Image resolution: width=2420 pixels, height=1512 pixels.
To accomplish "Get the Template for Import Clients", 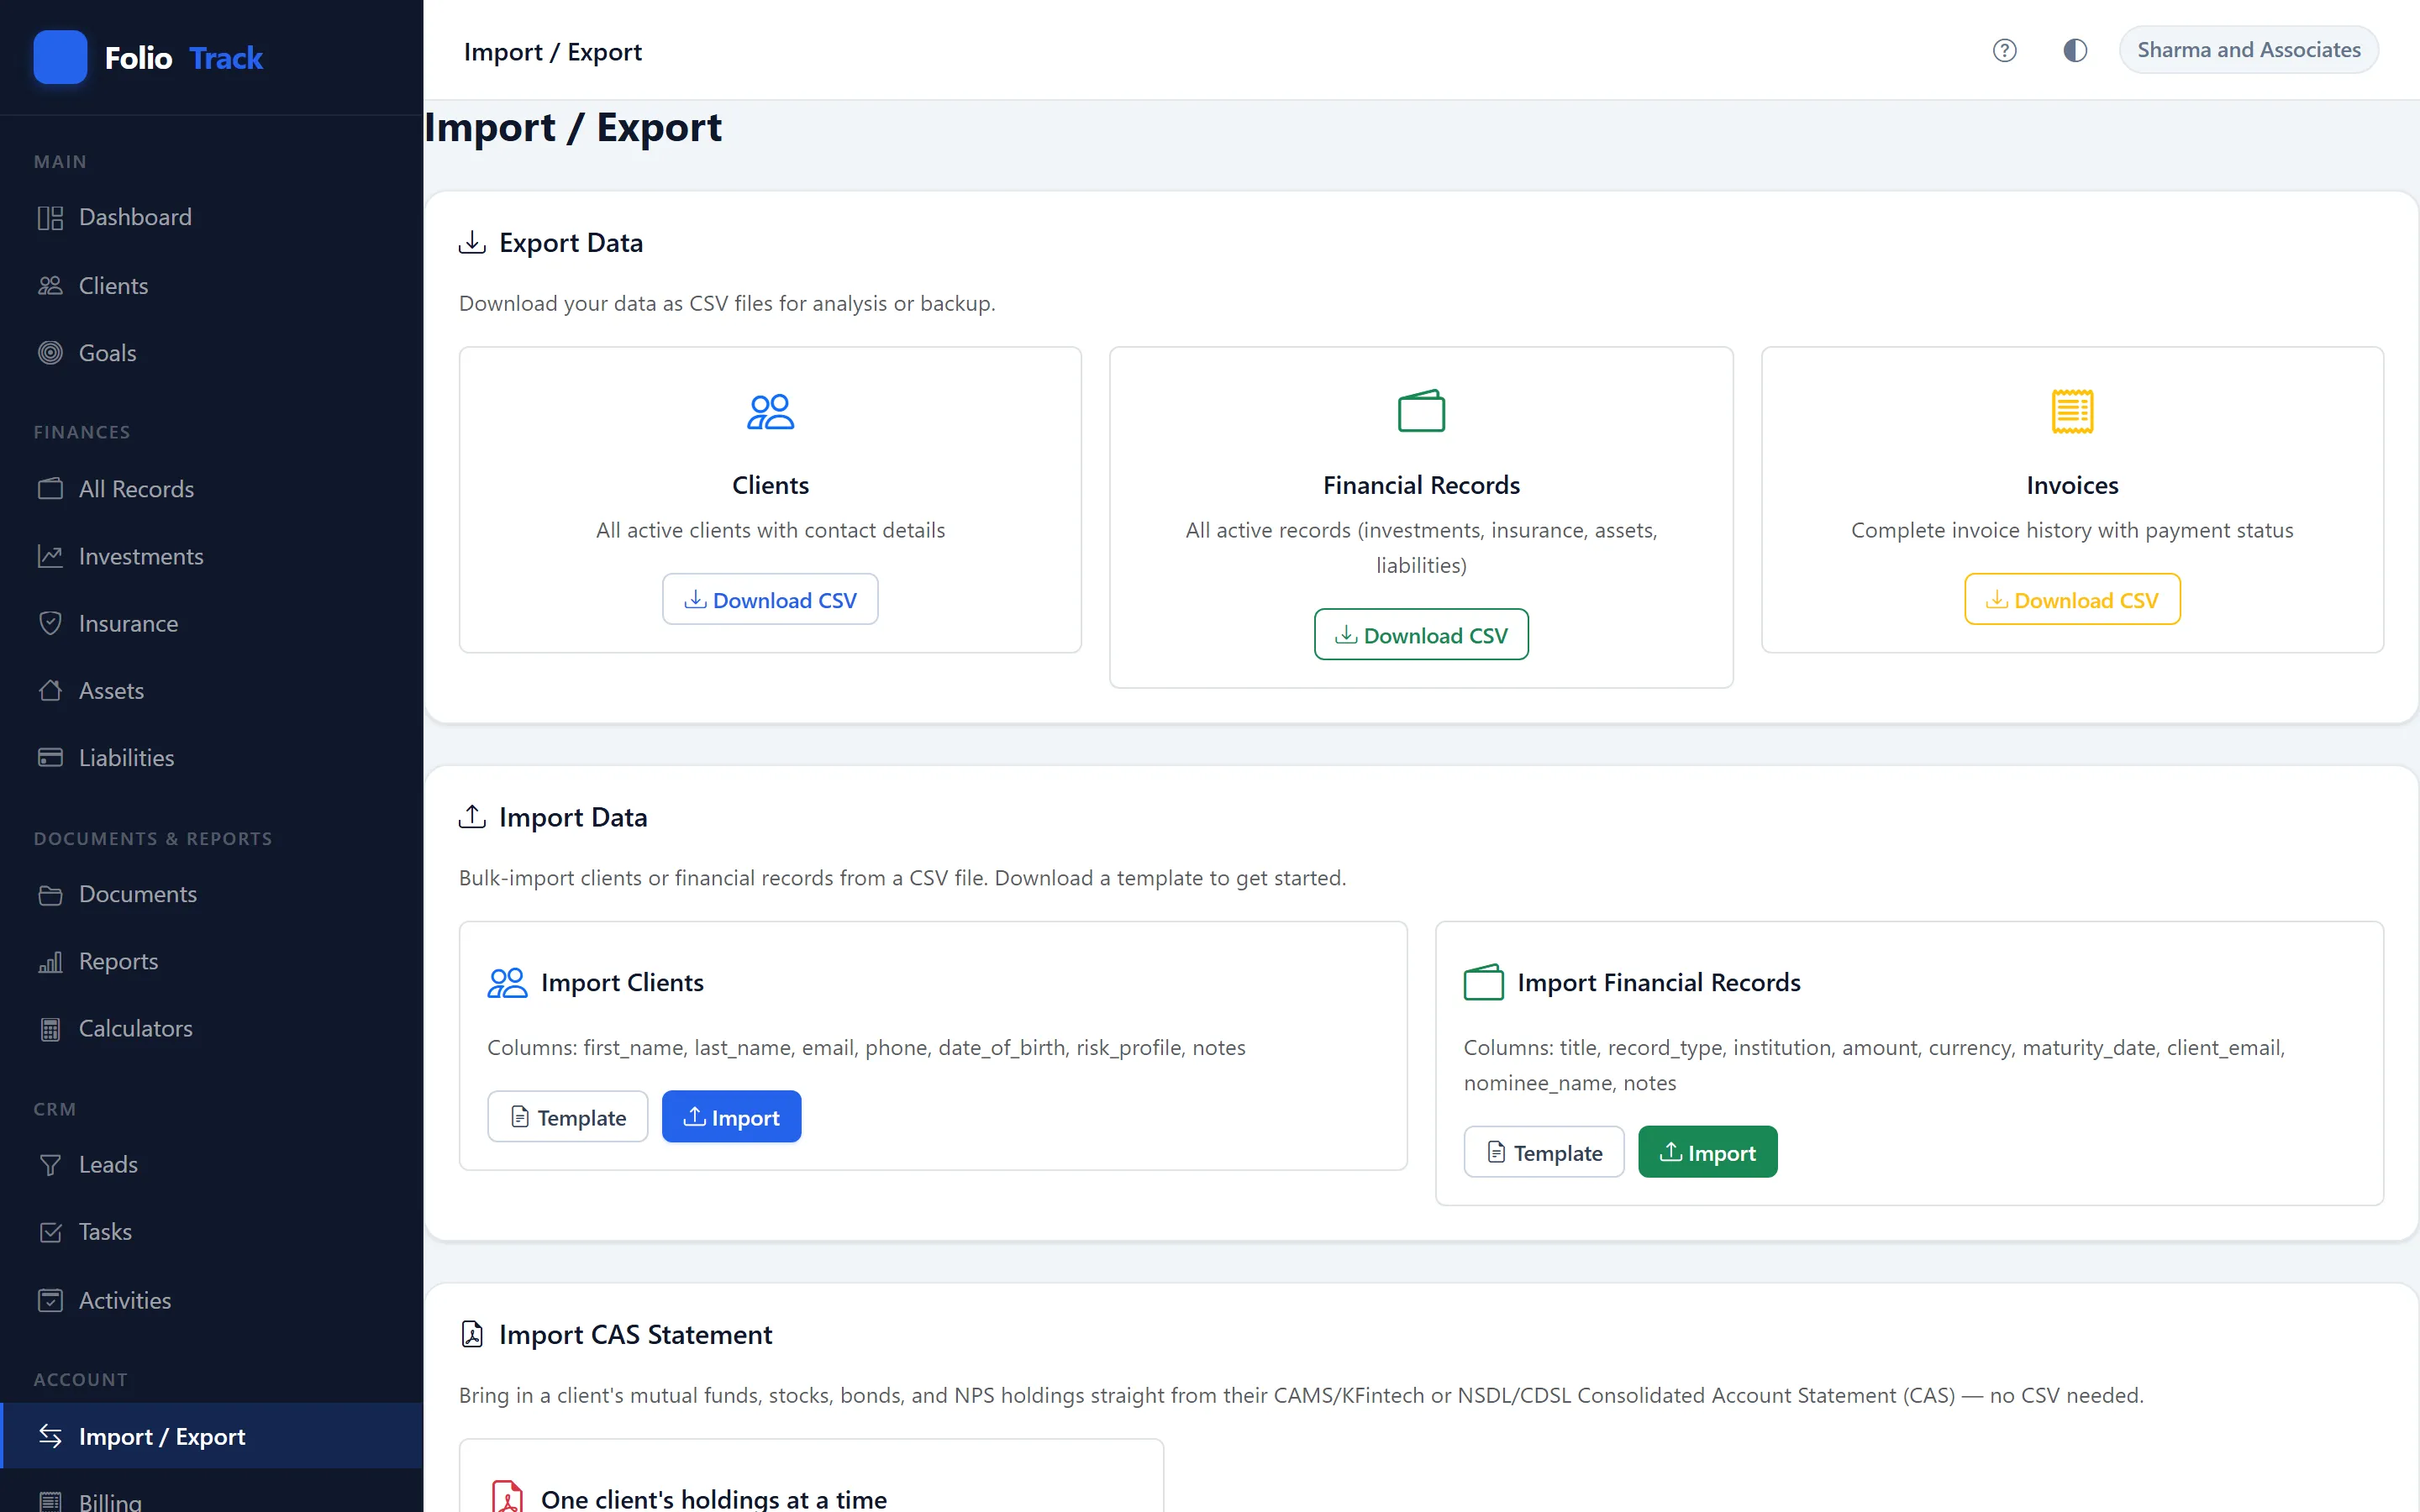I will click(567, 1116).
